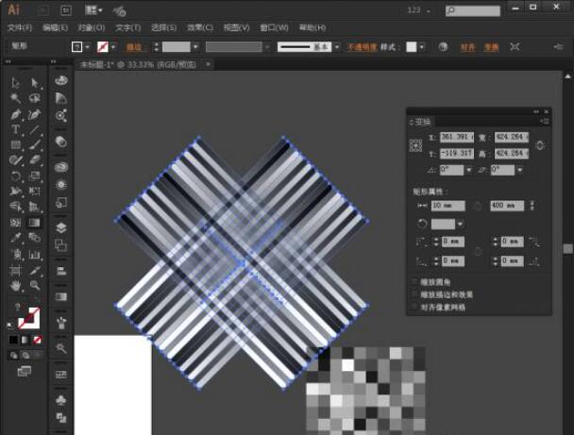
Task: Click the style swatch in control bar
Action: coord(412,47)
